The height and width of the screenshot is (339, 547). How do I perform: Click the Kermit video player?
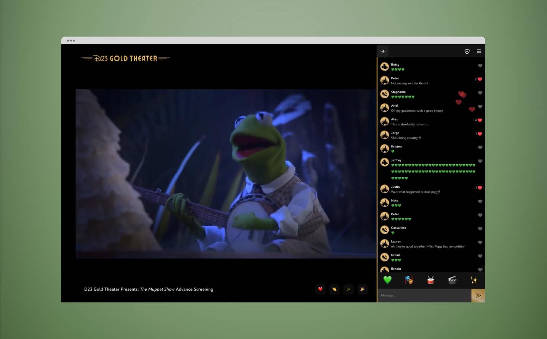[226, 174]
